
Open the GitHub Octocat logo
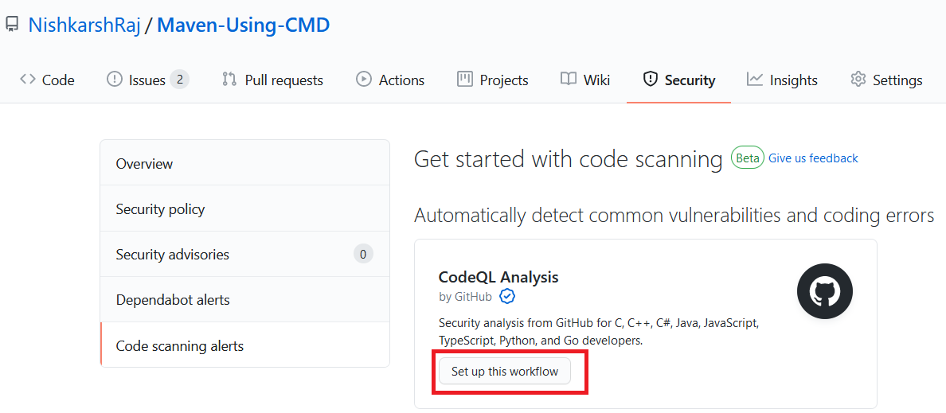(x=824, y=291)
